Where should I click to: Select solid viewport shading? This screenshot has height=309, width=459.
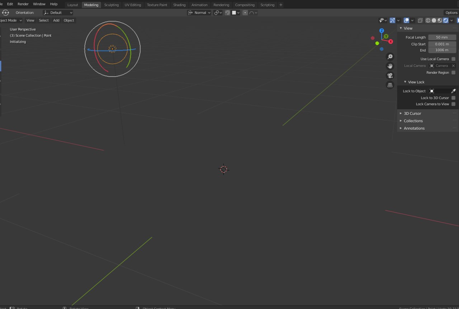coord(434,20)
